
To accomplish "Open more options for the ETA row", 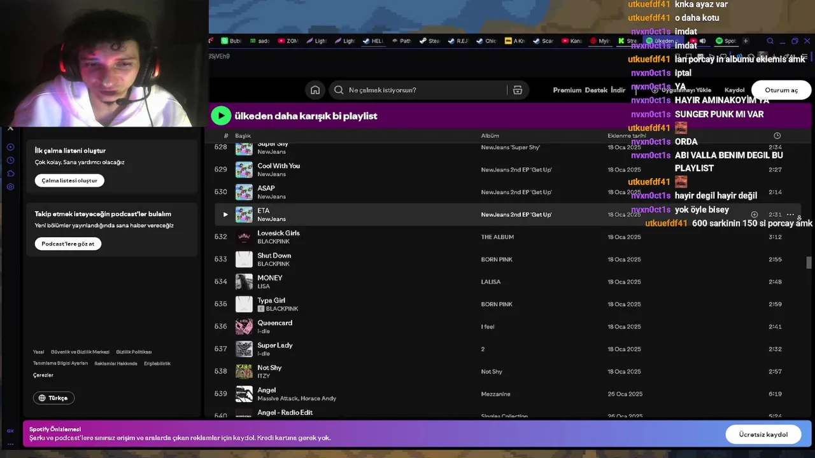I will (x=790, y=214).
